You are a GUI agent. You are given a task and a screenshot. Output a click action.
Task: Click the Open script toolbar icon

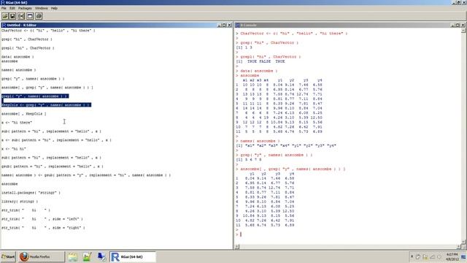coord(5,16)
